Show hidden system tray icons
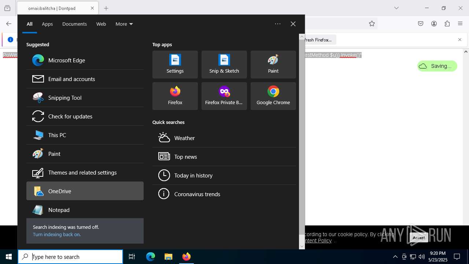Screen dimensions: 469x264 pyautogui.click(x=395, y=257)
